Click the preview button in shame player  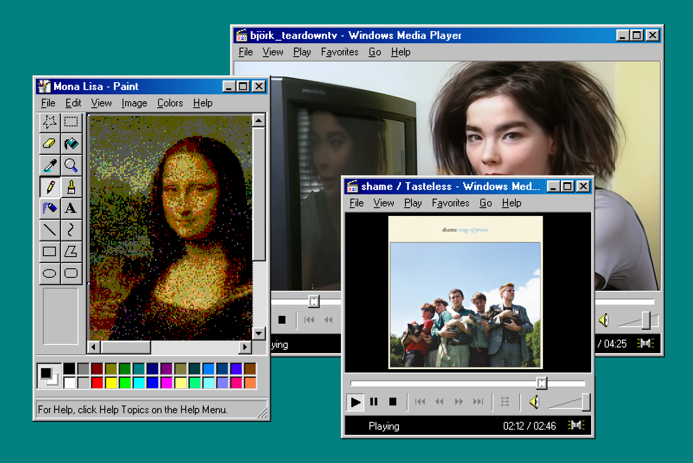tap(505, 402)
